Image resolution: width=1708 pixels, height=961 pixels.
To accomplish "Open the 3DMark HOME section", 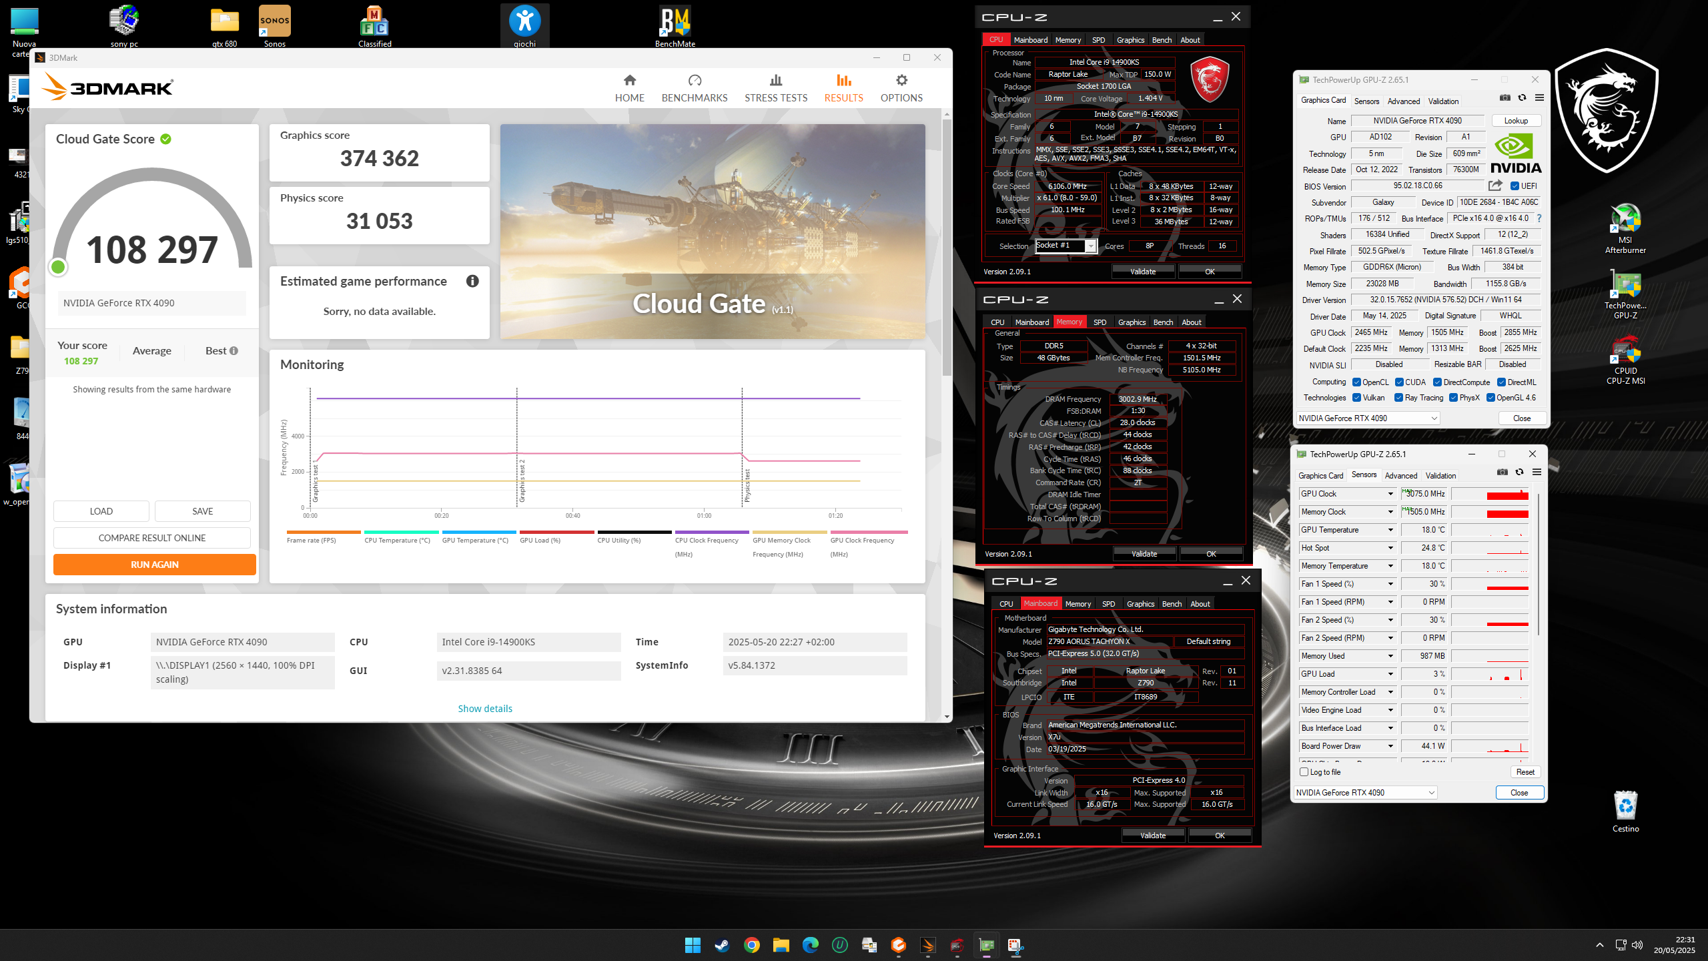I will (629, 88).
